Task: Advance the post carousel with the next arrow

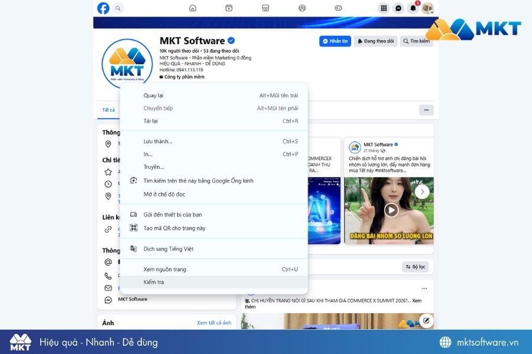Action: [422, 191]
